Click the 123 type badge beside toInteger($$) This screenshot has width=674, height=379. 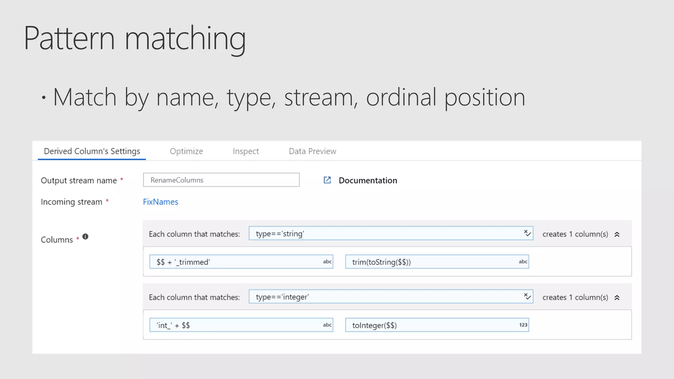coord(523,325)
